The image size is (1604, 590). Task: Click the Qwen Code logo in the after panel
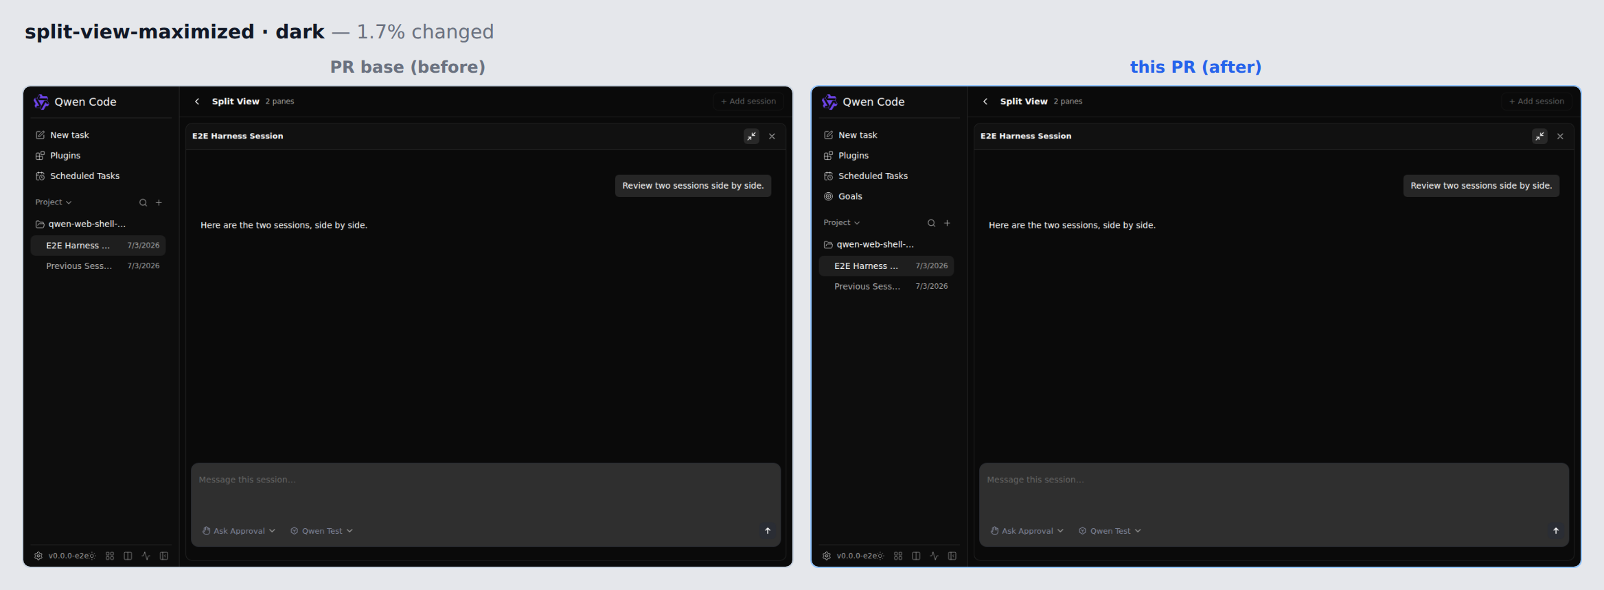829,102
